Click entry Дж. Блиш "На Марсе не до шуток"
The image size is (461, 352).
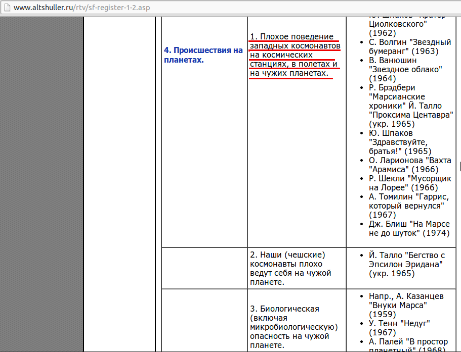pyautogui.click(x=409, y=228)
